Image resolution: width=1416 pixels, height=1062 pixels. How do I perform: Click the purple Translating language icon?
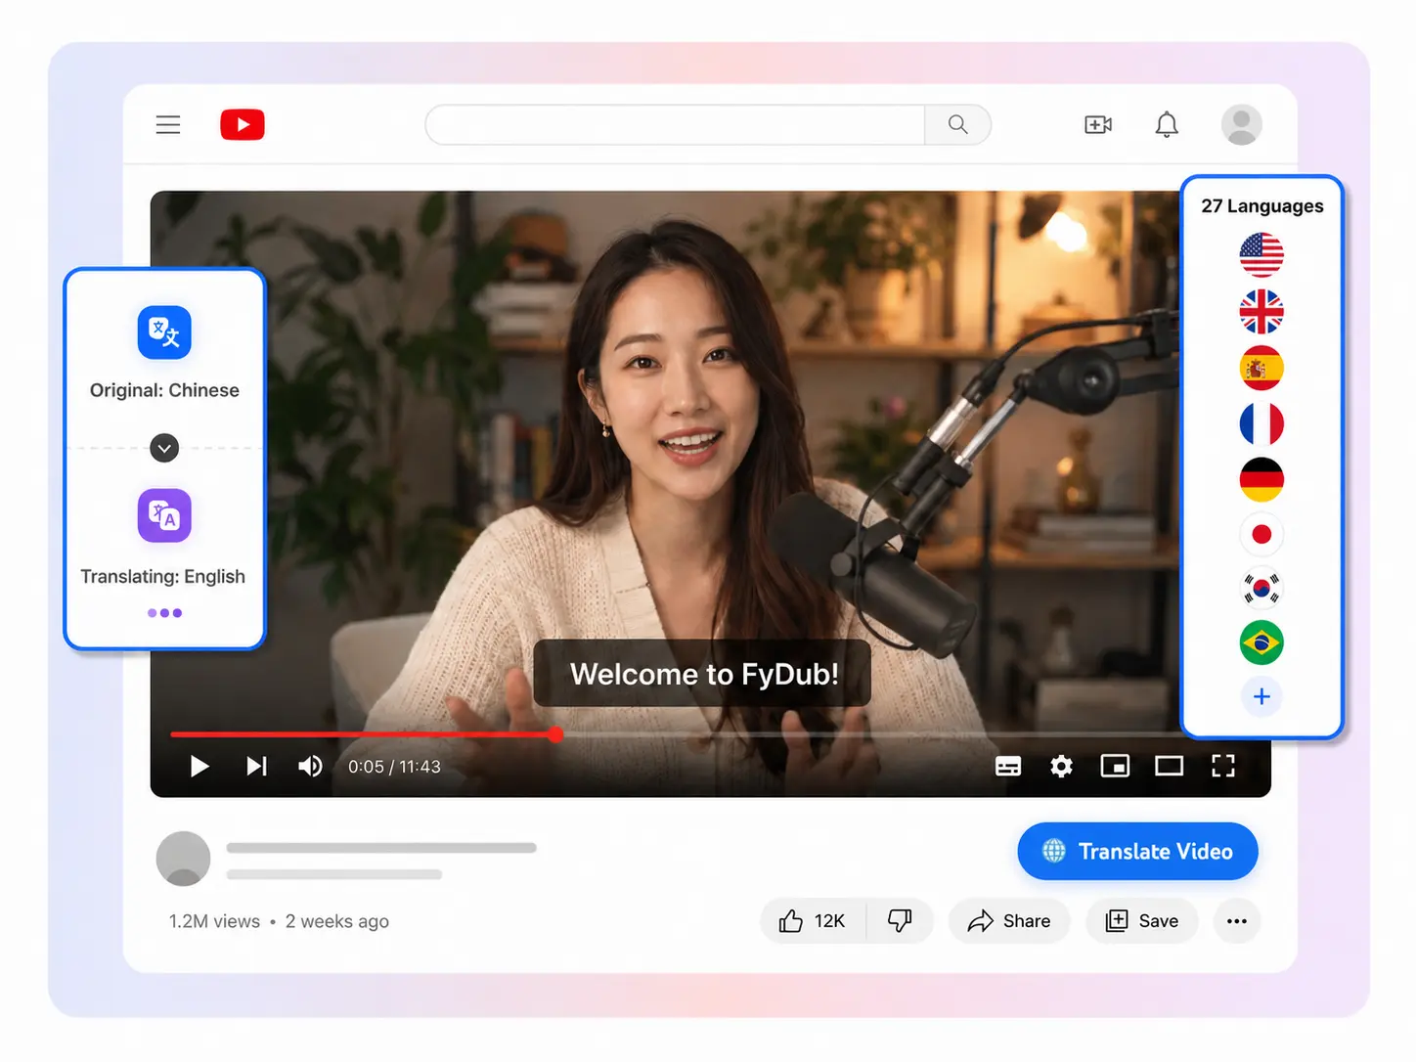tap(164, 515)
